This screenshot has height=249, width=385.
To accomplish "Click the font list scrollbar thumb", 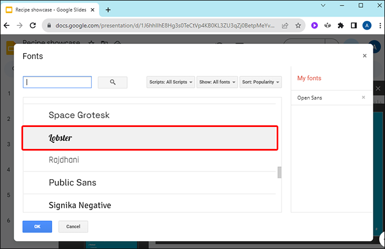I will point(279,173).
